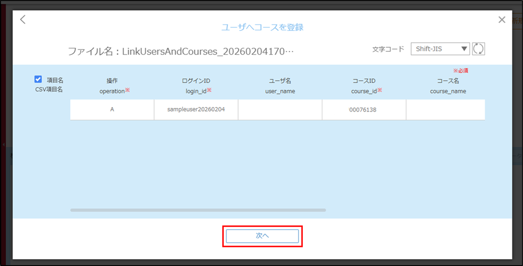The image size is (523, 266).
Task: Click the ユーザ名 user_name column header
Action: point(280,86)
